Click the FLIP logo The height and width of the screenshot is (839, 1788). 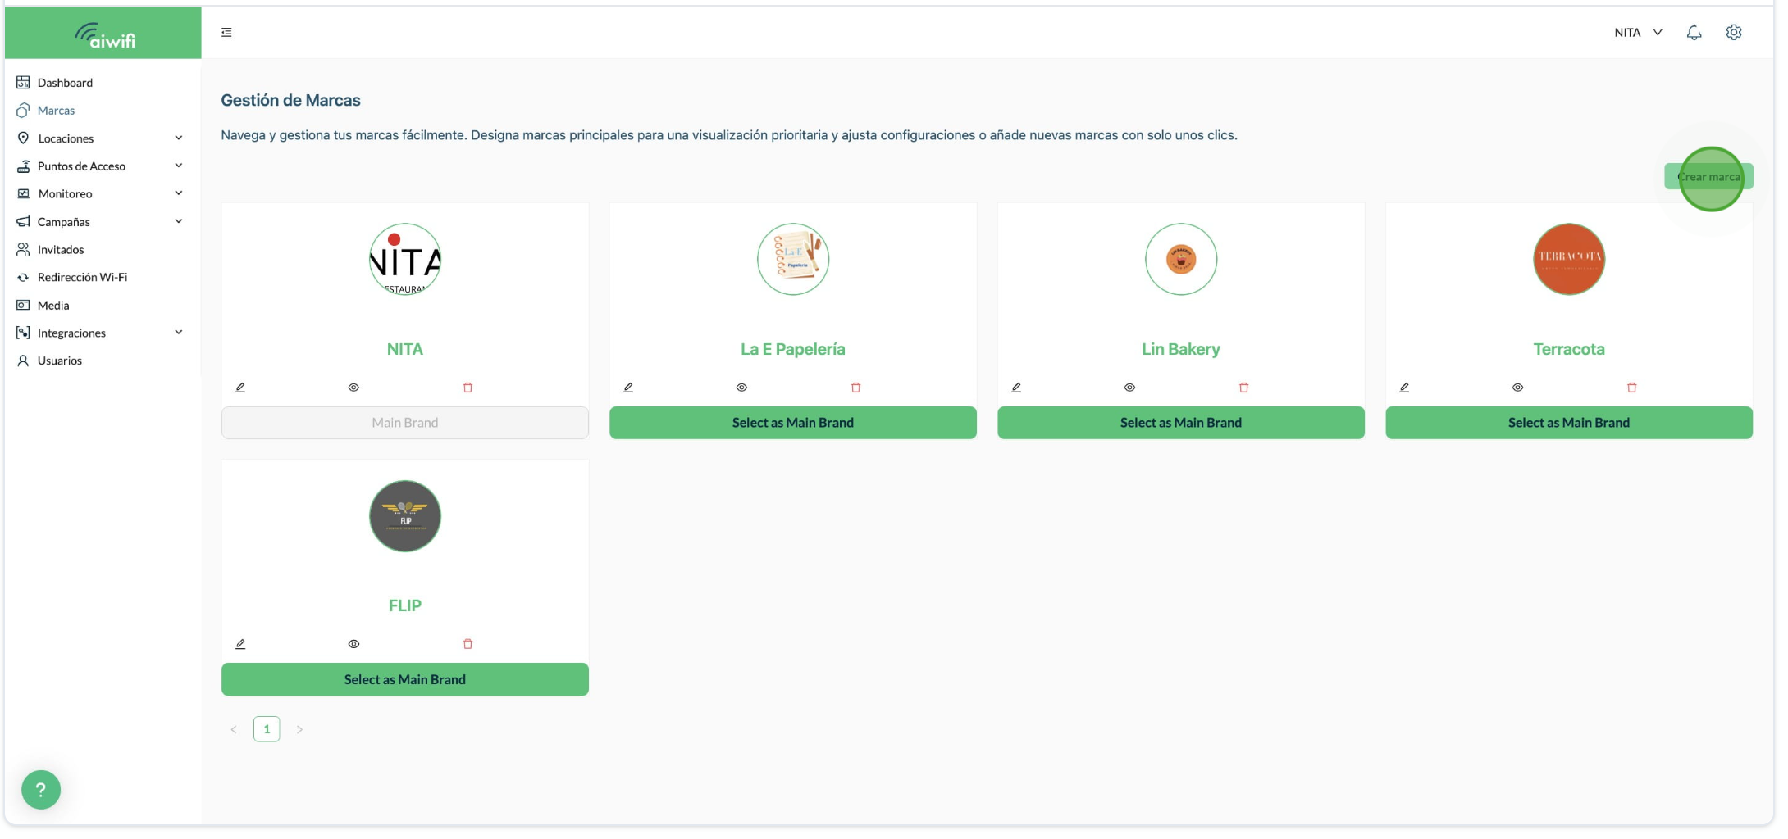405,516
